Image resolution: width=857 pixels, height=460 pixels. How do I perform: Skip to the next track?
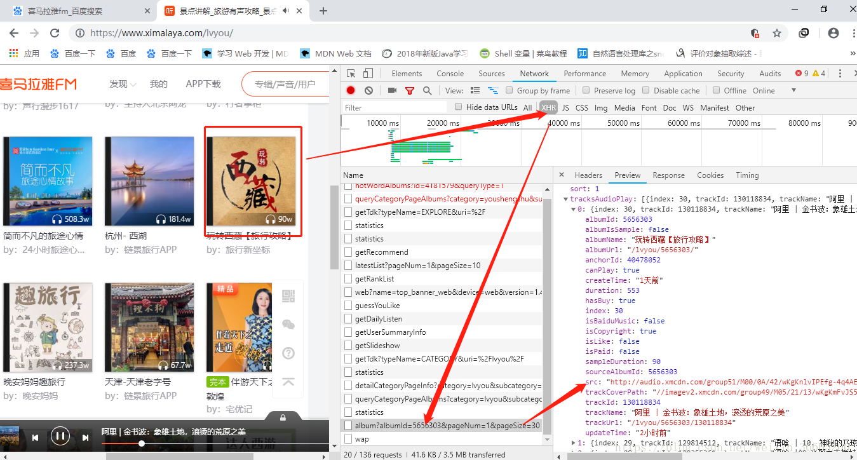point(85,437)
